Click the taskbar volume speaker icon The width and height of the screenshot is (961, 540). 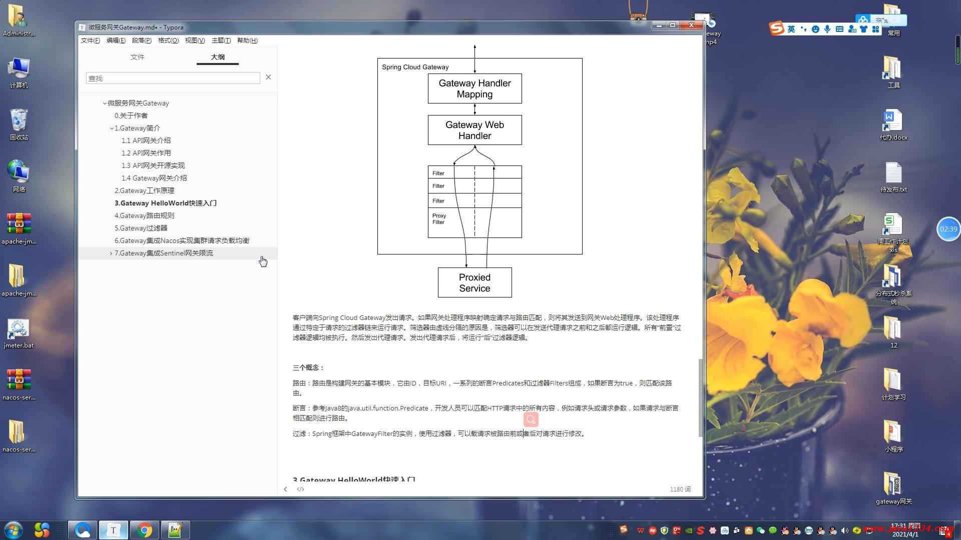tap(845, 530)
